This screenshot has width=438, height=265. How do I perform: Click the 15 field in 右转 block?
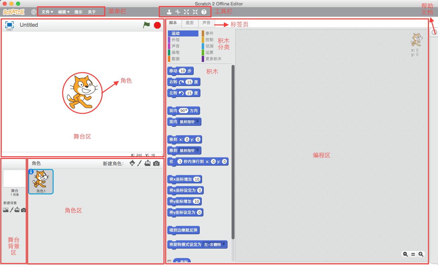(x=189, y=82)
